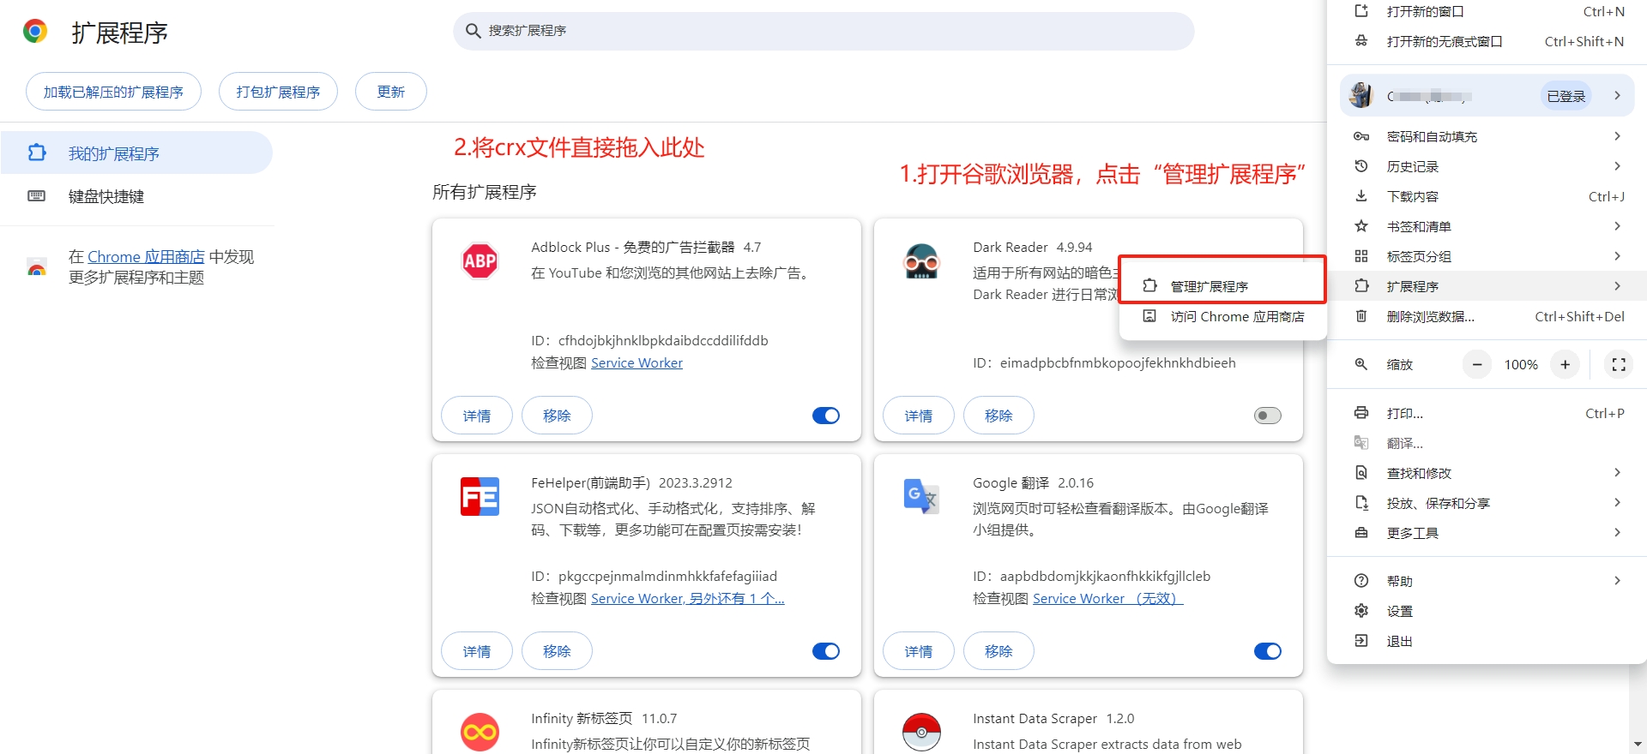Click the grid icon for 标签页分组
This screenshot has height=754, width=1647.
(x=1361, y=256)
